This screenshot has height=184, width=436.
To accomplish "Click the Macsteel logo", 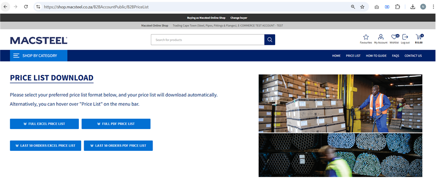I will pos(39,40).
